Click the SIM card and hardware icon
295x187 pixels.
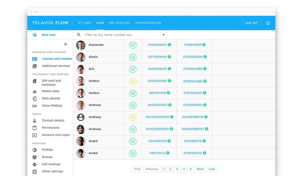35,81
